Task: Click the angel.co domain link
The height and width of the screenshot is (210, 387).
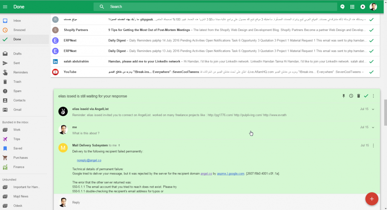Action: pyautogui.click(x=206, y=174)
